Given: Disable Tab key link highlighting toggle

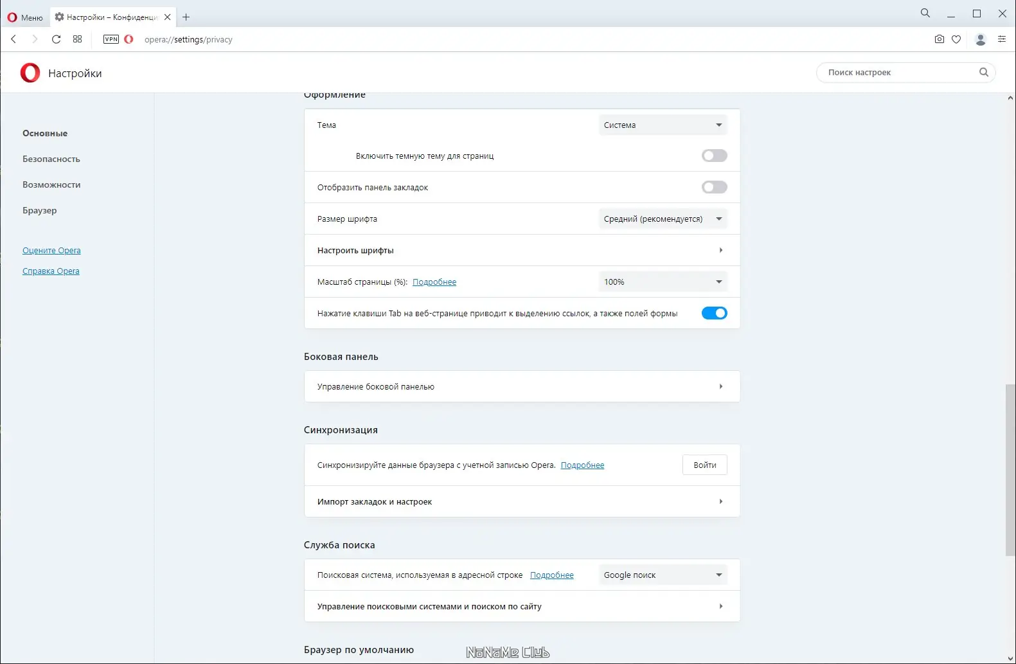Looking at the screenshot, I should click(714, 313).
